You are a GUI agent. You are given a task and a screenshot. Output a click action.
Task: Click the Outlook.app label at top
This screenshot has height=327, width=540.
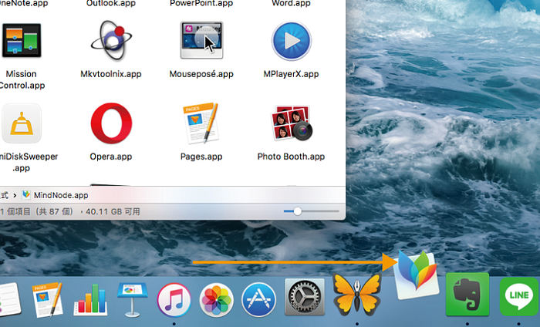[x=111, y=3]
